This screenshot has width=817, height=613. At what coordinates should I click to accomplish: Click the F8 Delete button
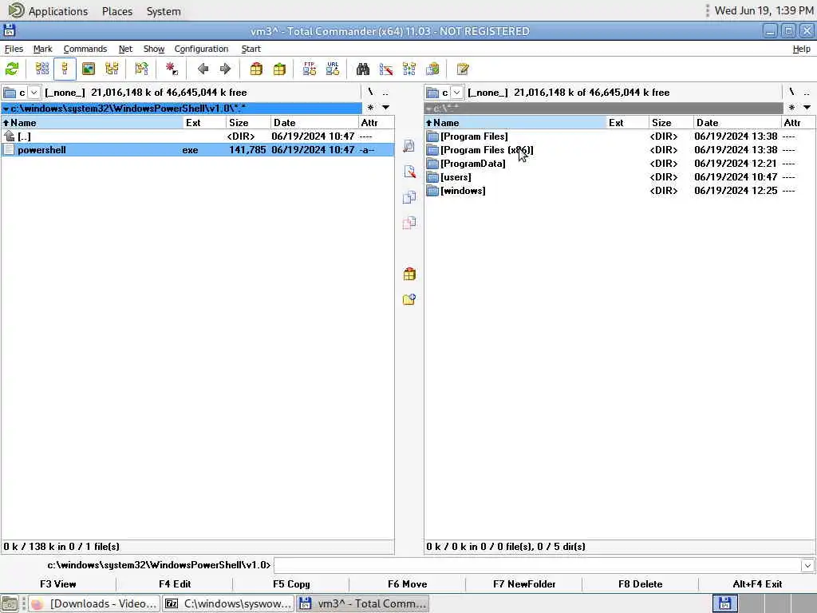(x=641, y=583)
